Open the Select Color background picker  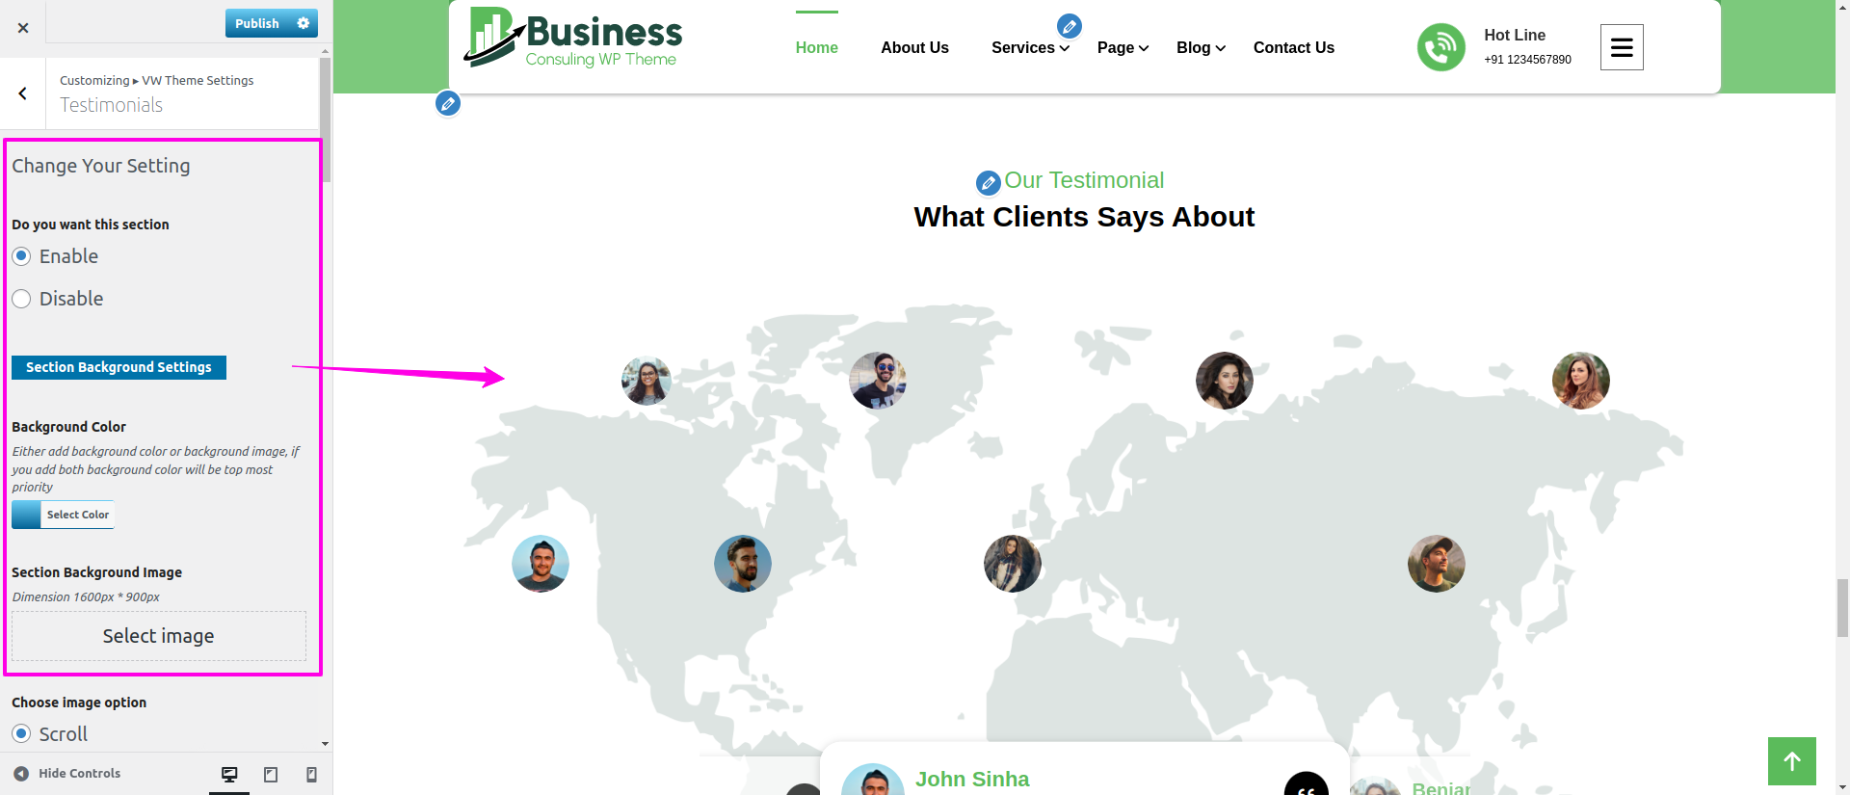[64, 515]
